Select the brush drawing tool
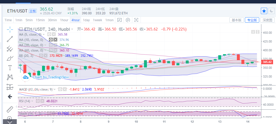This screenshot has width=276, height=124. click(10, 58)
